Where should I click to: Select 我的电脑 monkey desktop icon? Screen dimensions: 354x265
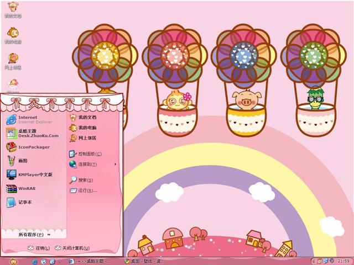tap(13, 35)
